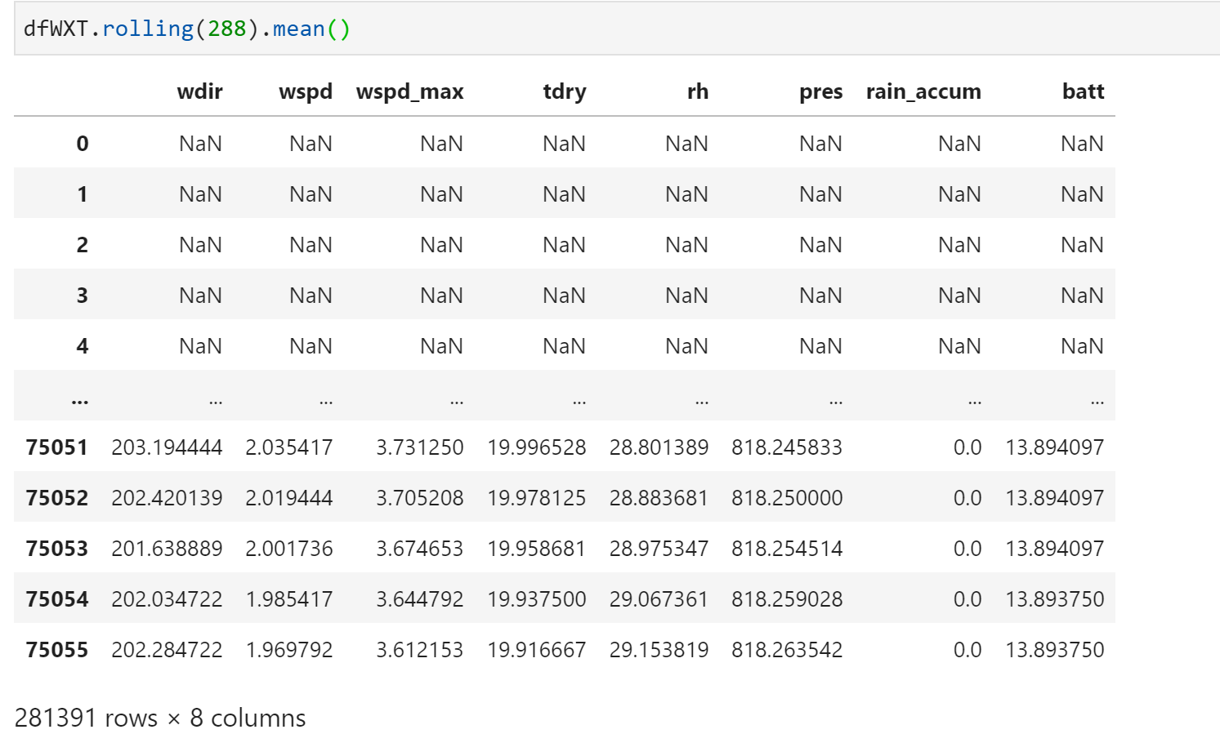Click the rh value 29.067361

point(659,599)
